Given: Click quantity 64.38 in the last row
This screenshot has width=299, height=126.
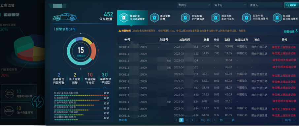Looking at the screenshot, I should tap(206, 115).
